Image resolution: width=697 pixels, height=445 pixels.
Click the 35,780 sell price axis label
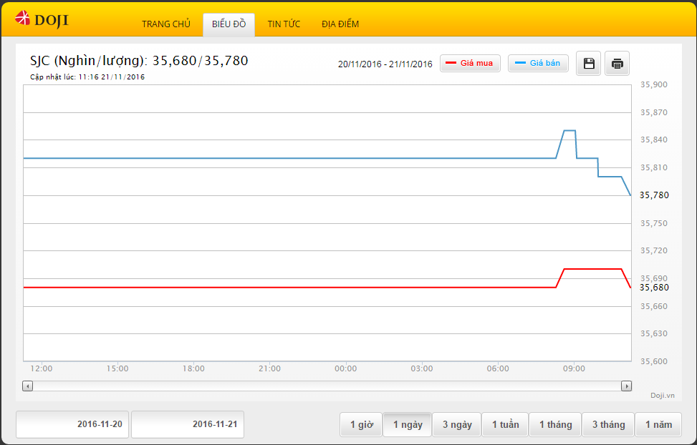tap(654, 195)
